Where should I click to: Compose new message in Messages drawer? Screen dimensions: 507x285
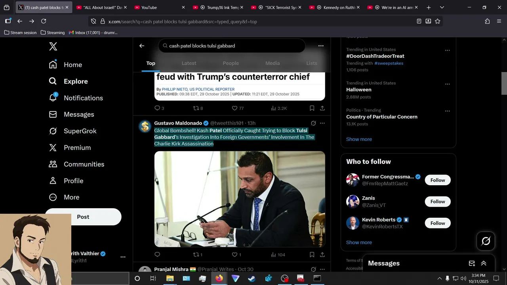(472, 263)
